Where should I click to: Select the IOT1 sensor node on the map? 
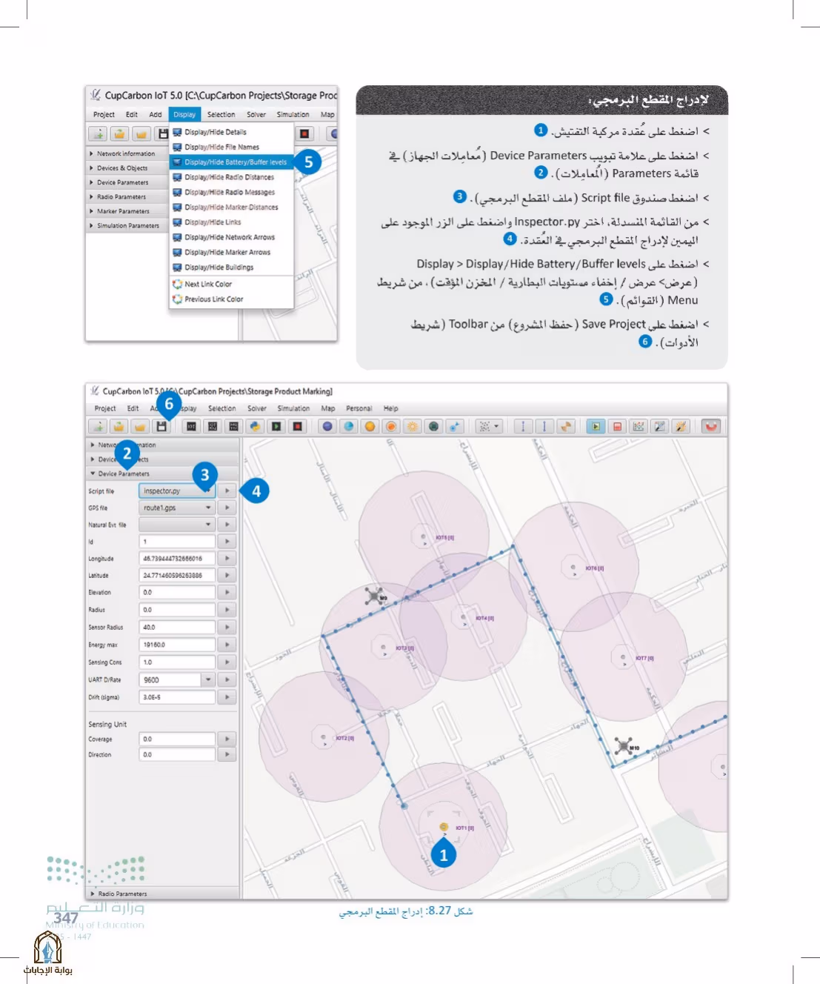pyautogui.click(x=444, y=827)
